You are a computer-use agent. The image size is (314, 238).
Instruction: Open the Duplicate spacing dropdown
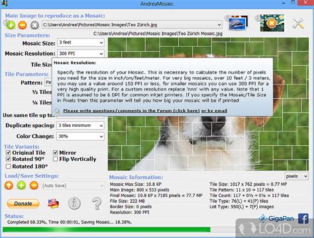(80, 126)
